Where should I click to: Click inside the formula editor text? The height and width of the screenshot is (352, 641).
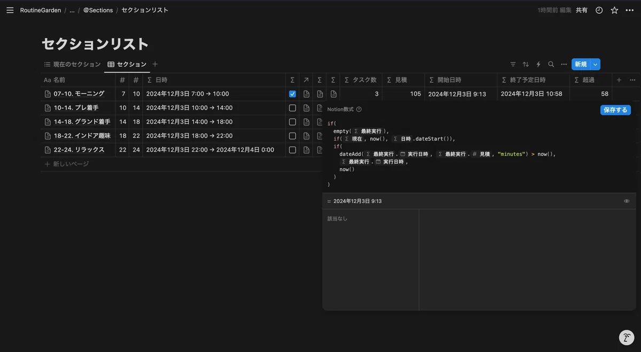(x=478, y=154)
